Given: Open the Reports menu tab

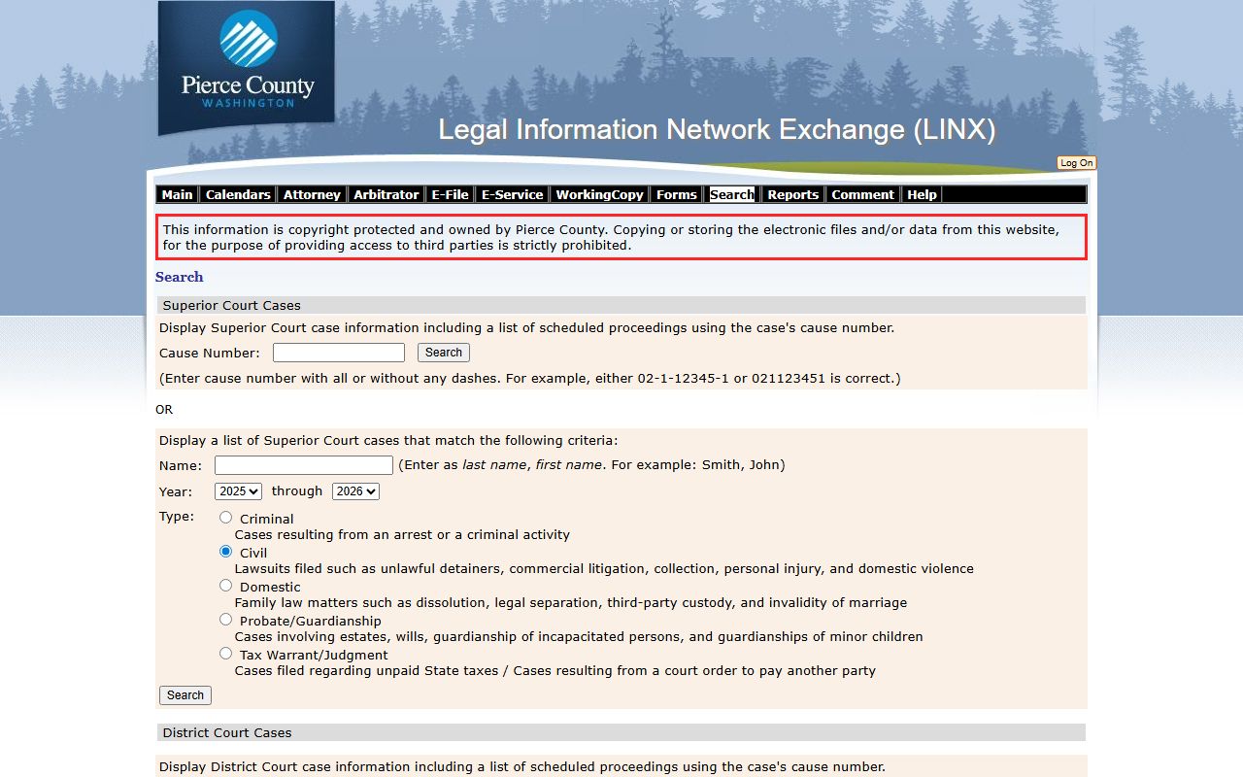Looking at the screenshot, I should click(x=792, y=194).
